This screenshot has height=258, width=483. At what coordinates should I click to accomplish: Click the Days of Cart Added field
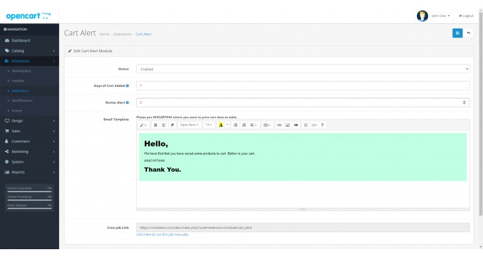[303, 86]
